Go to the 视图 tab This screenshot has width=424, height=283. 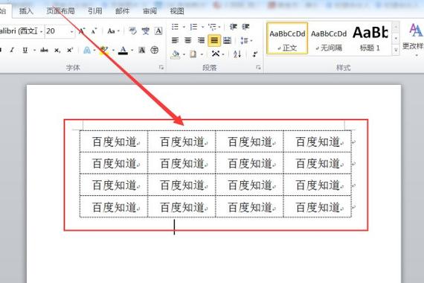[177, 11]
